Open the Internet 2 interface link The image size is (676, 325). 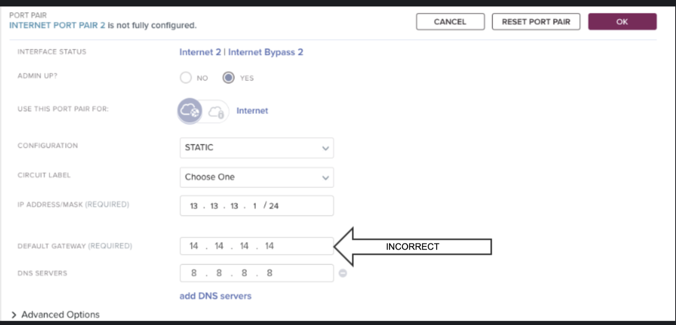(x=200, y=52)
